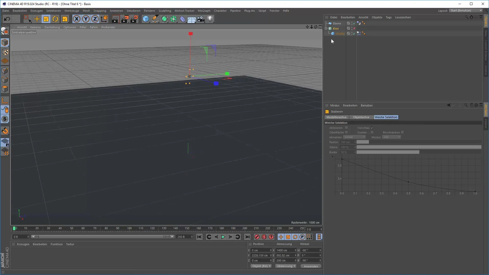The width and height of the screenshot is (489, 275).
Task: Toggle Z-axis lock
Action: (x=95, y=19)
